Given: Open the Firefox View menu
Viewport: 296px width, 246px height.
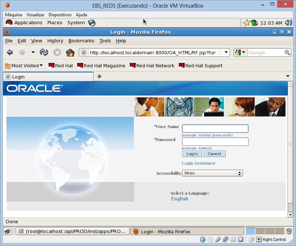Looking at the screenshot, I should pos(37,41).
